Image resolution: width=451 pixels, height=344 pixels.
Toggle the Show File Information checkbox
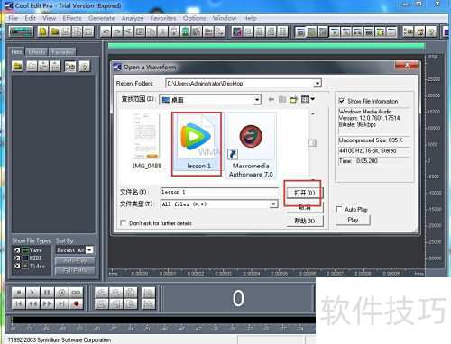click(342, 101)
